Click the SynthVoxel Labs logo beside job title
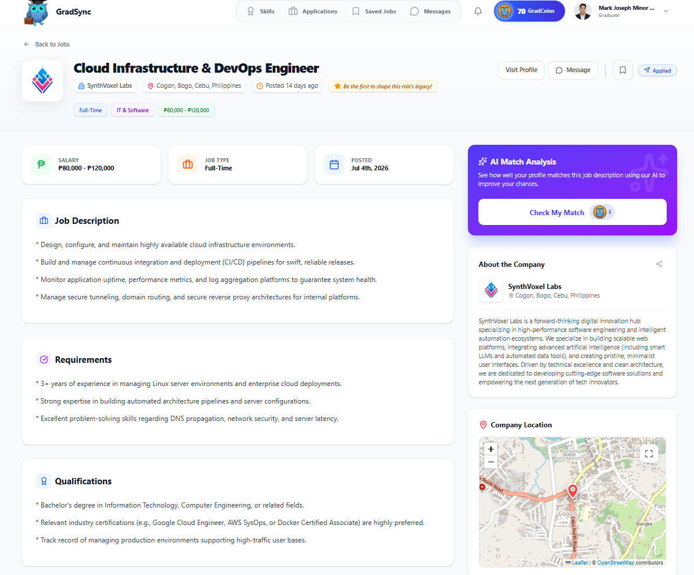Viewport: 694px width, 575px height. pos(42,81)
